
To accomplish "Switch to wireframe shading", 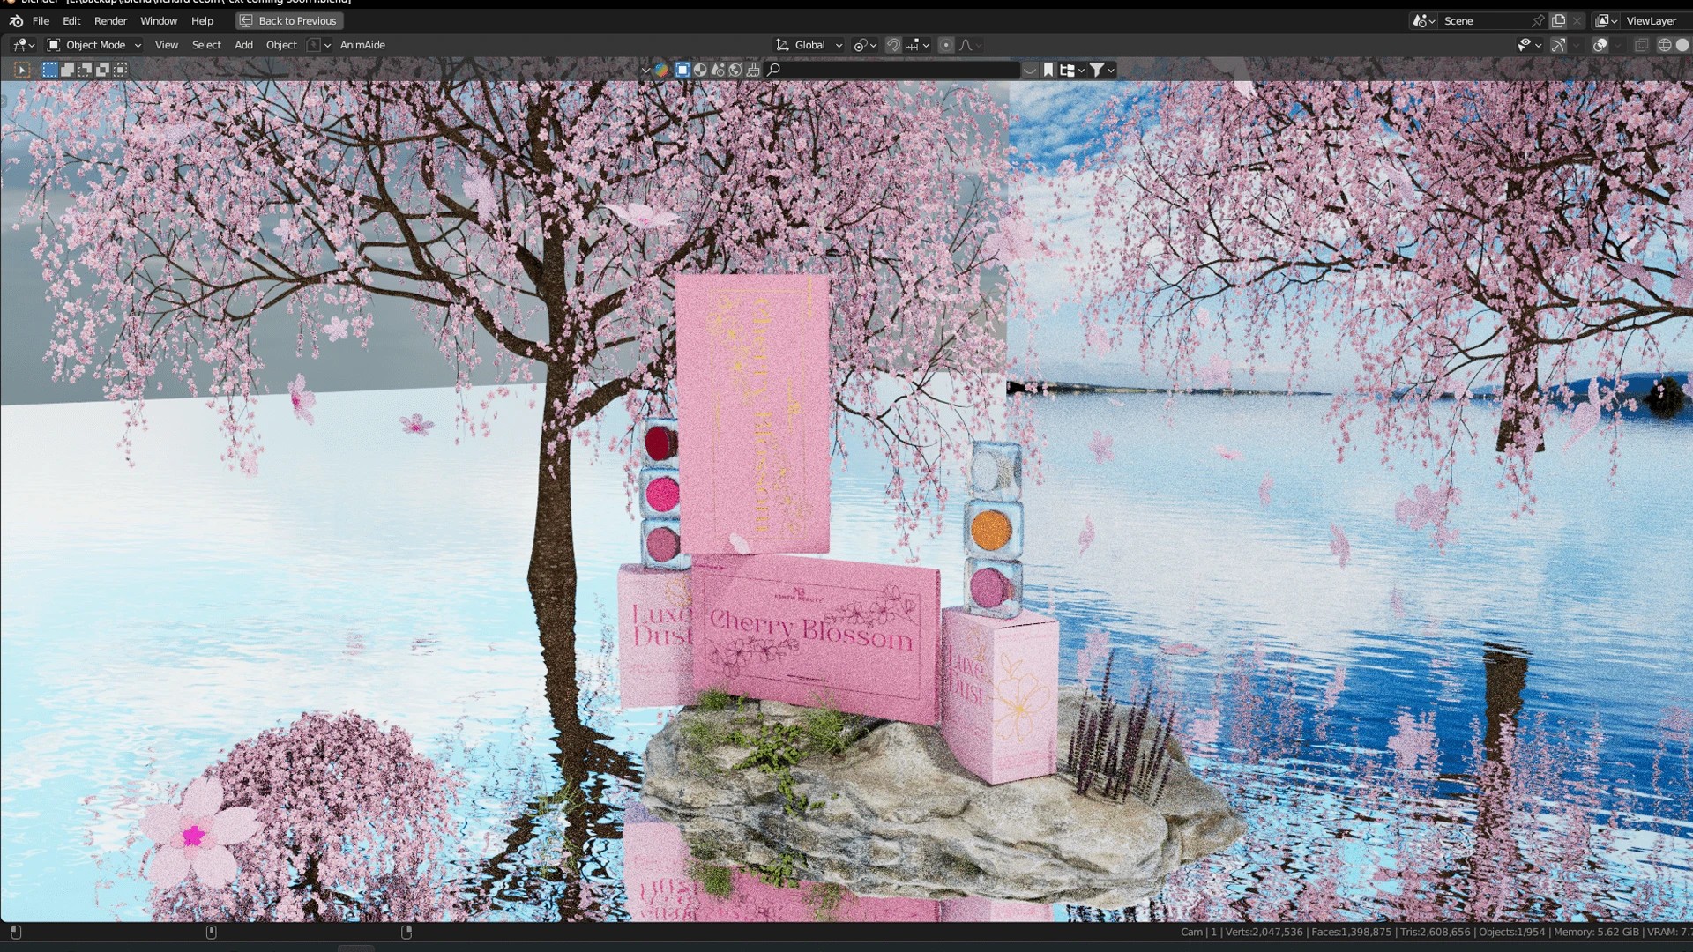I will [1664, 45].
